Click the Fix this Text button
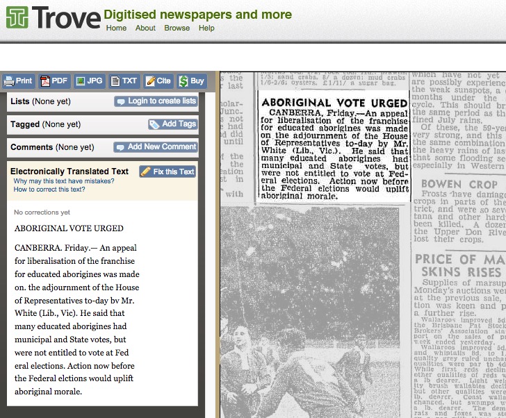Screen dimensions: 506x418 tap(168, 172)
